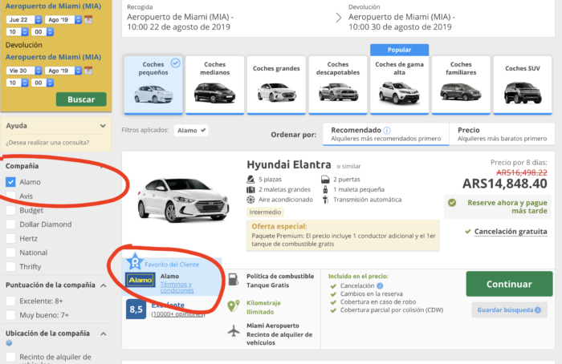Collapse the Puntuación de la compañía section

coord(104,285)
